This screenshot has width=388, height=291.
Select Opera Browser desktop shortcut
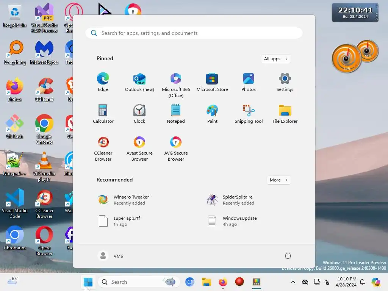44,241
